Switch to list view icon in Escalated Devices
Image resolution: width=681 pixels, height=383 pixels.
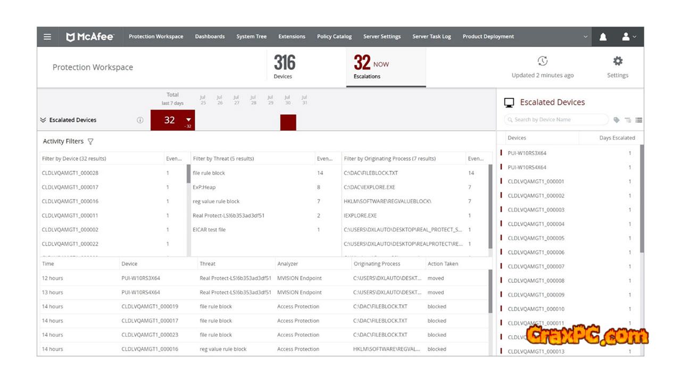(638, 120)
